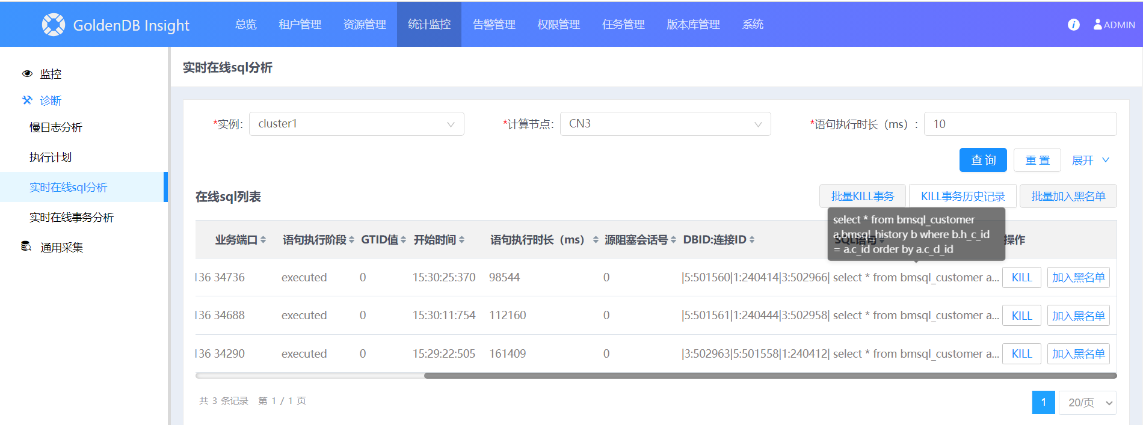Open the 版本库管理 menu
The image size is (1143, 425).
point(693,25)
